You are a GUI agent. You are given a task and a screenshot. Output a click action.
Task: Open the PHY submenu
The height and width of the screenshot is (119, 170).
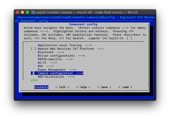(x=46, y=66)
